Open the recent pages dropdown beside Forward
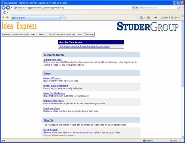 (x=12, y=8)
